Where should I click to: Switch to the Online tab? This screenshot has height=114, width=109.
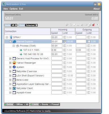tap(9, 104)
